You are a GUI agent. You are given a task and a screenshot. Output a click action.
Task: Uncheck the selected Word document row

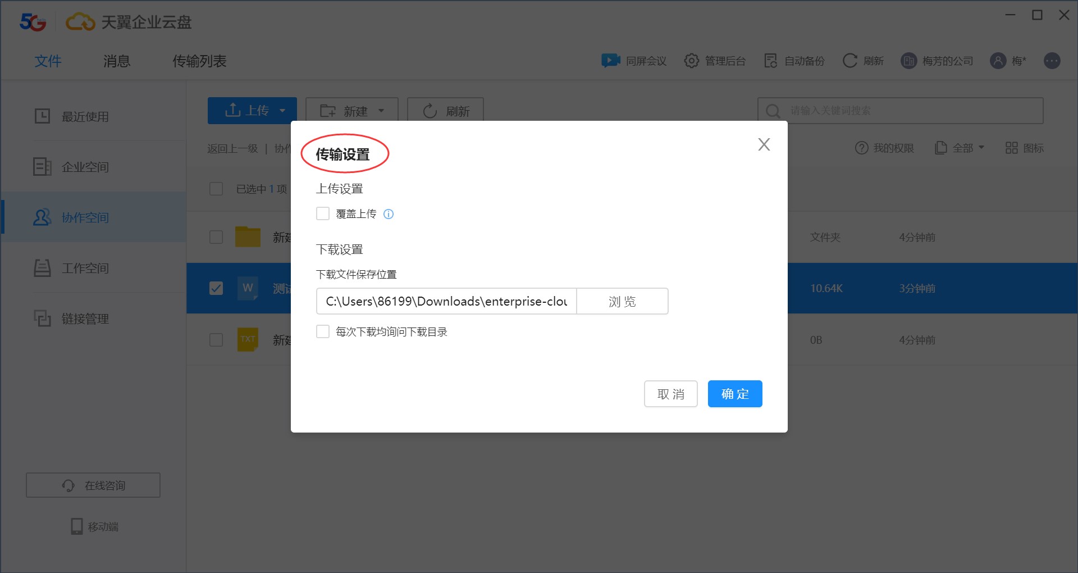tap(216, 288)
